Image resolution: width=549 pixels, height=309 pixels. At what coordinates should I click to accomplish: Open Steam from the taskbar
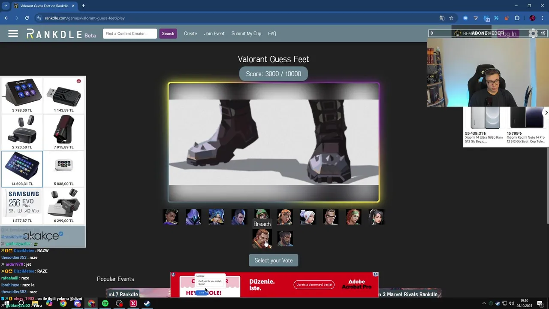(147, 303)
